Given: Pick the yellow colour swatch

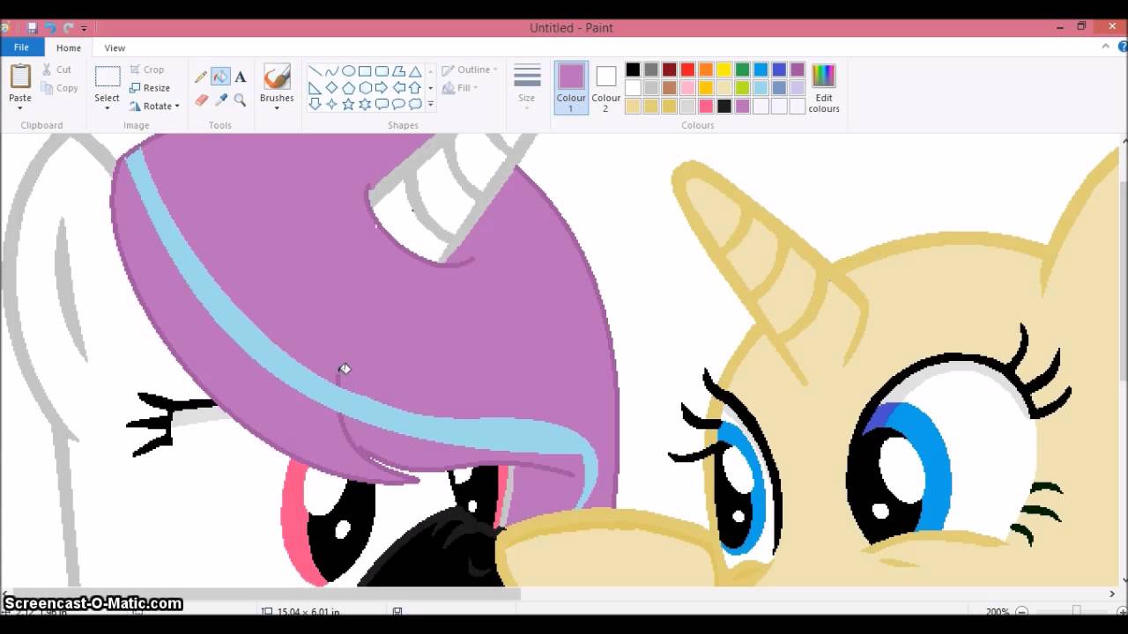Looking at the screenshot, I should click(x=724, y=70).
